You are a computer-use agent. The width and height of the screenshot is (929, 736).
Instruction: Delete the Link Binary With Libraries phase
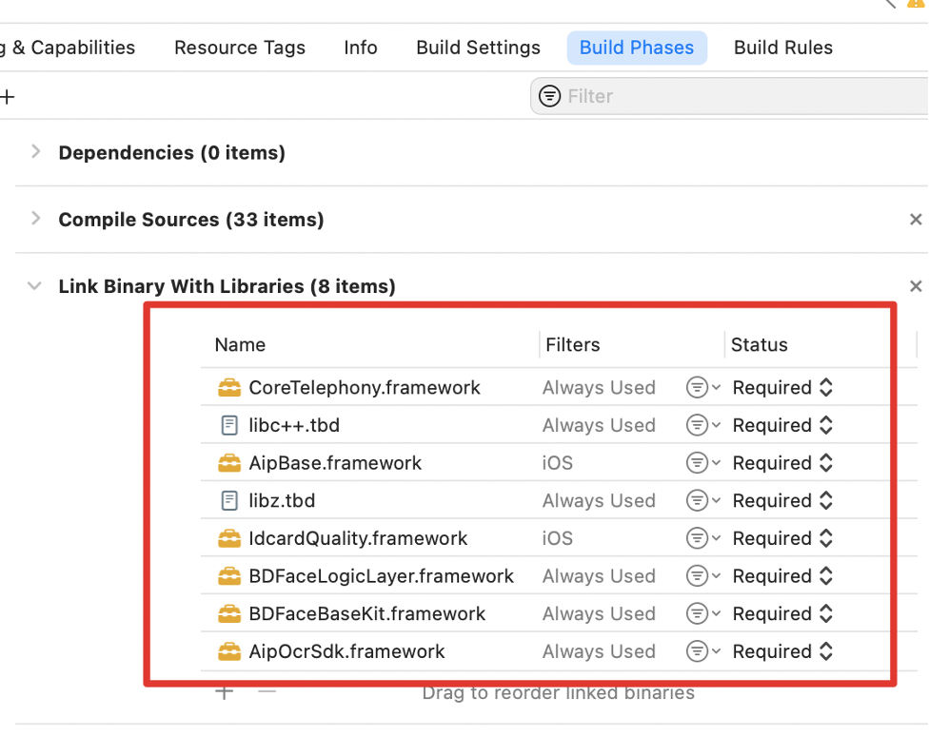point(916,286)
